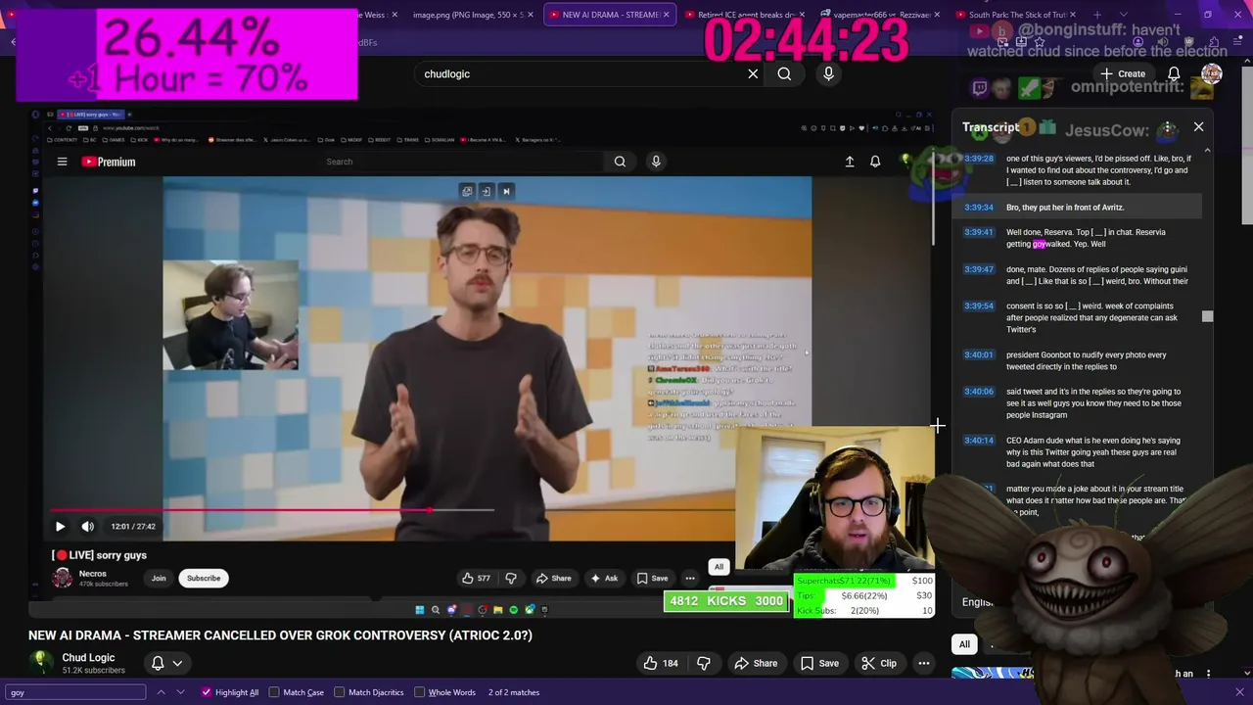Image resolution: width=1253 pixels, height=705 pixels.
Task: Close the Transcript panel
Action: click(1198, 126)
